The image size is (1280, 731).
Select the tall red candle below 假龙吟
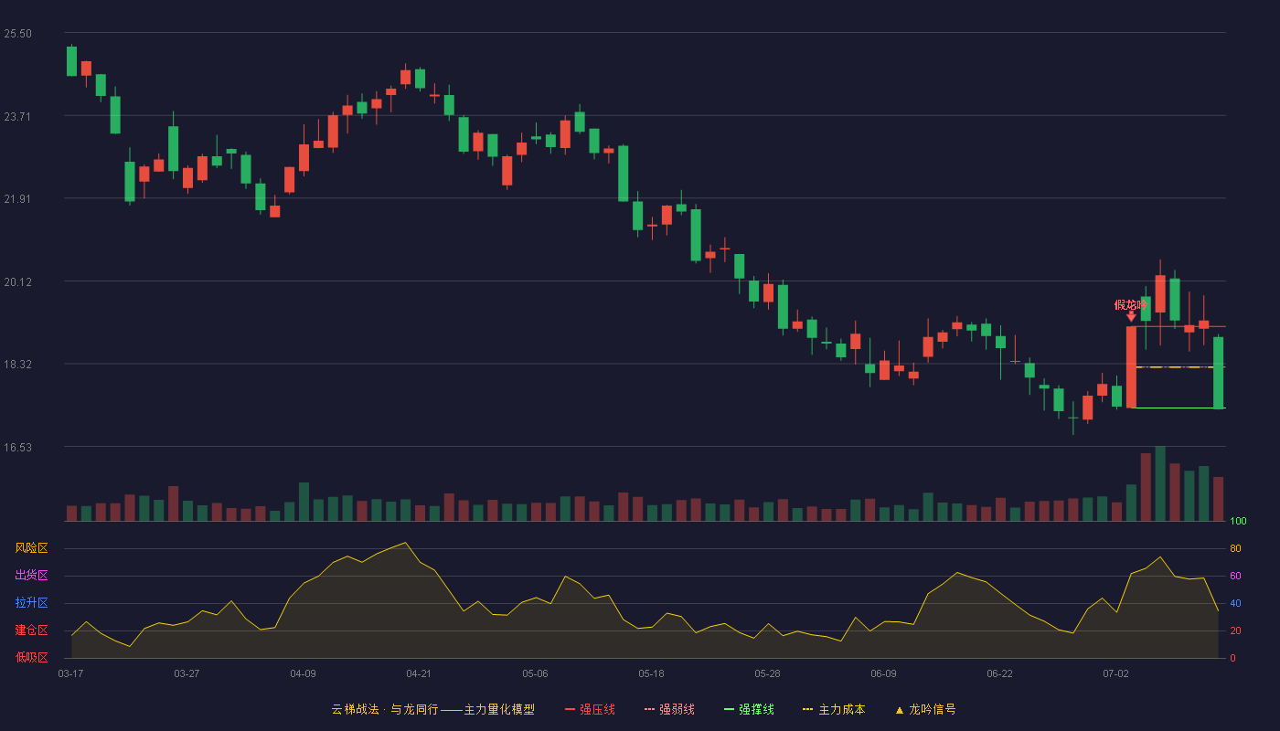click(1131, 366)
